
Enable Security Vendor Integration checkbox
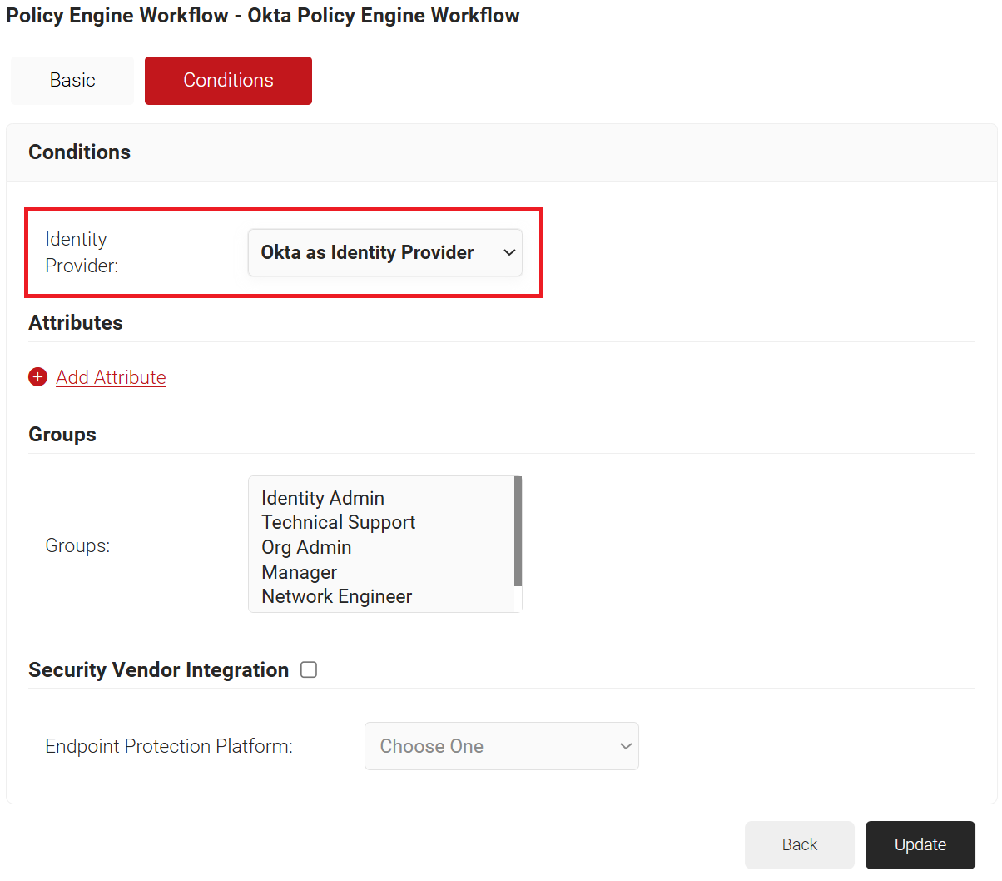[309, 670]
